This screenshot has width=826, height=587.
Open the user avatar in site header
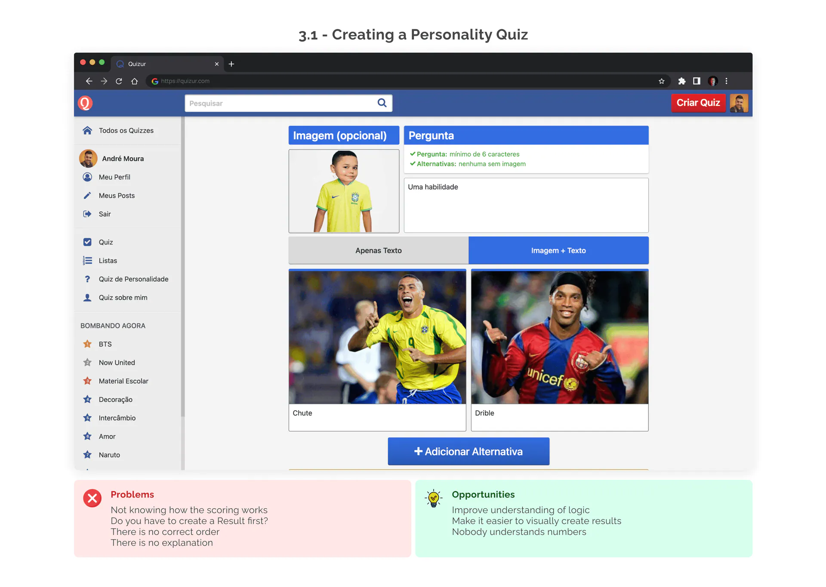tap(739, 103)
